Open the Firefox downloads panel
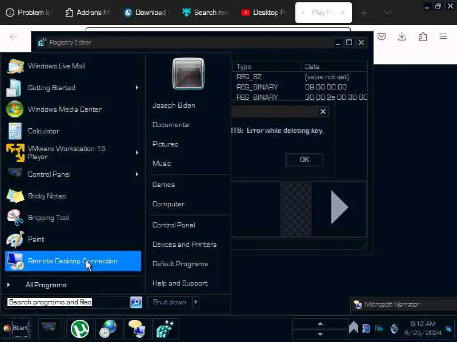This screenshot has height=342, width=457. point(402,36)
